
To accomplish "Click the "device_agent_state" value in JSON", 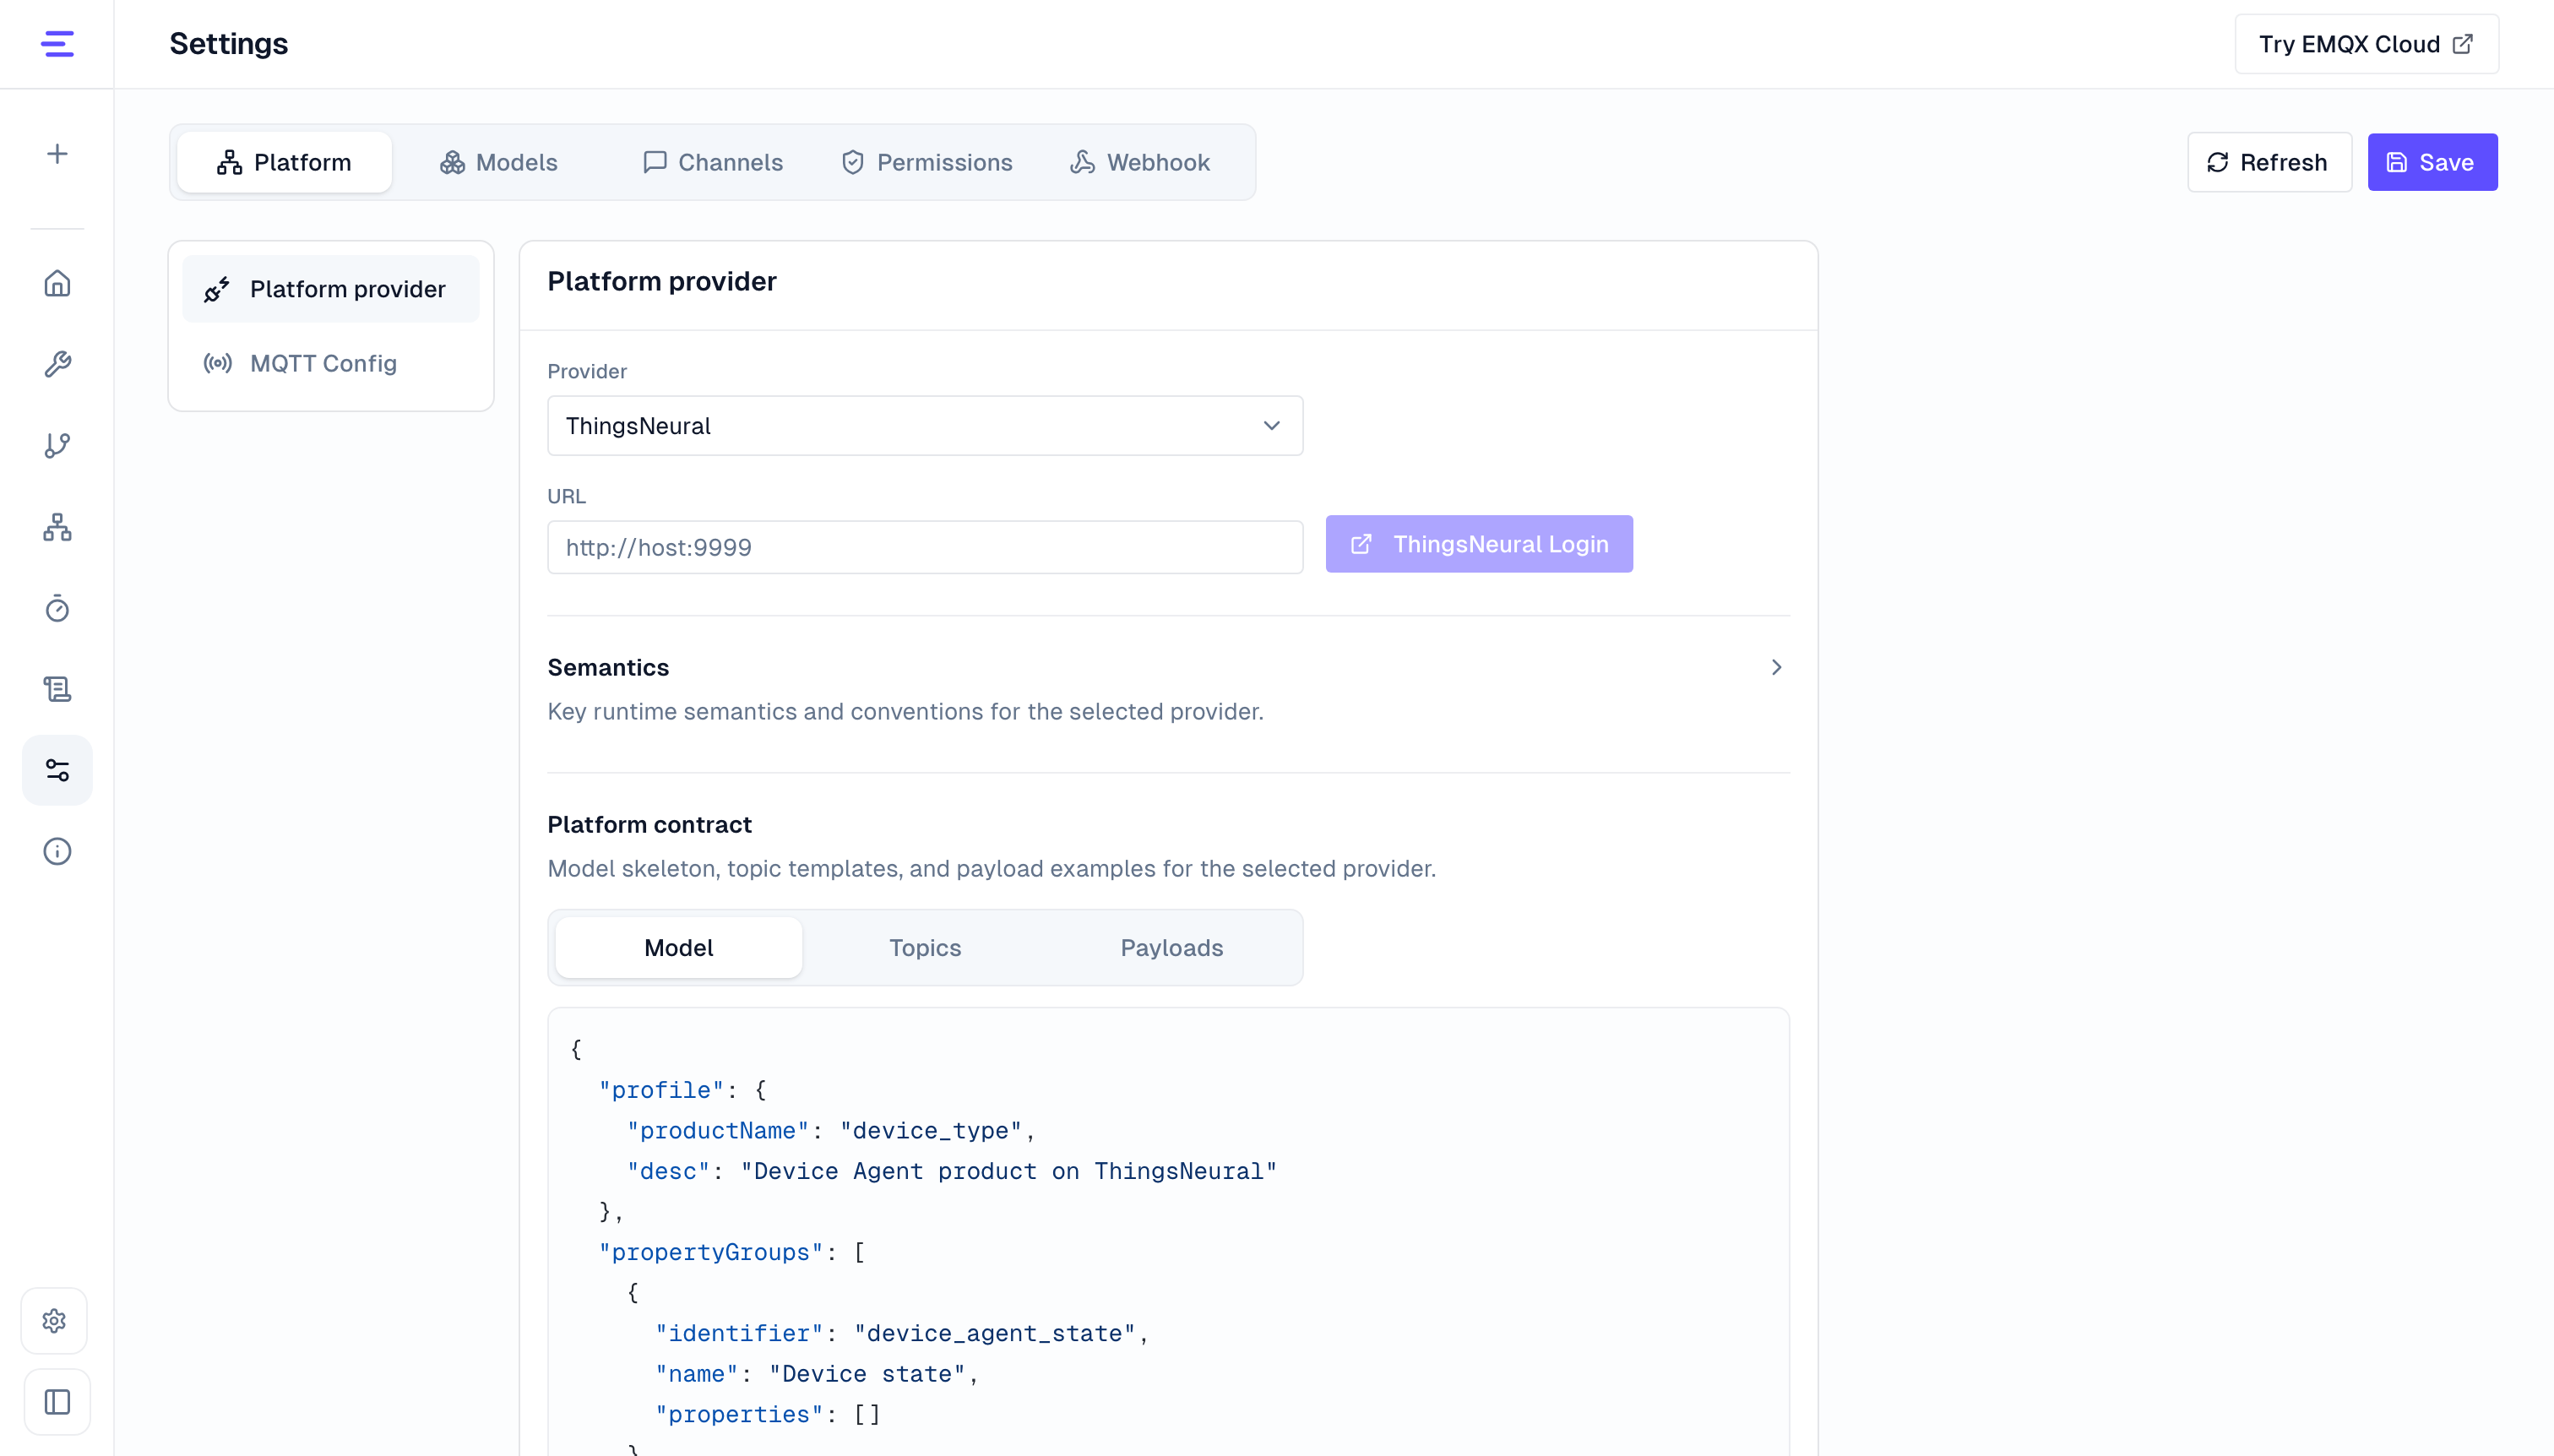I will point(995,1334).
